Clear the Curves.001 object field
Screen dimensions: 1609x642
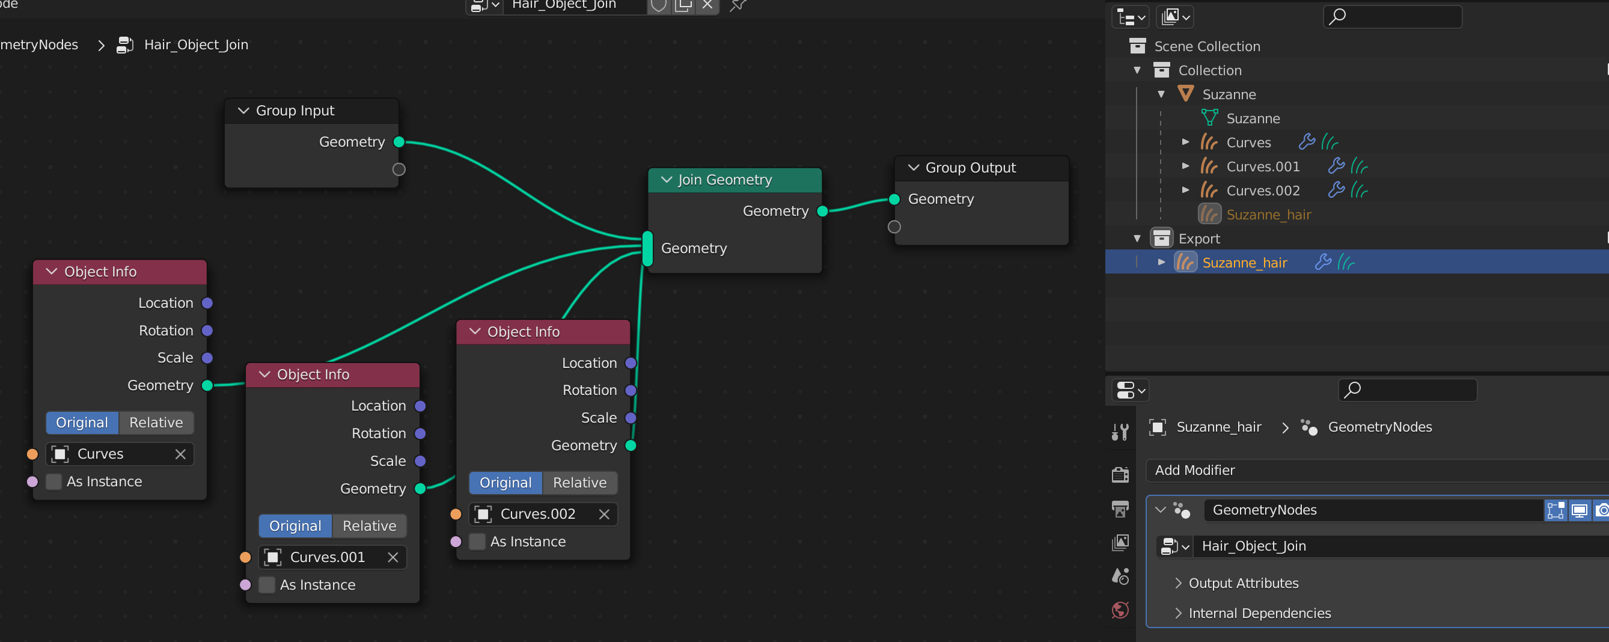[393, 557]
